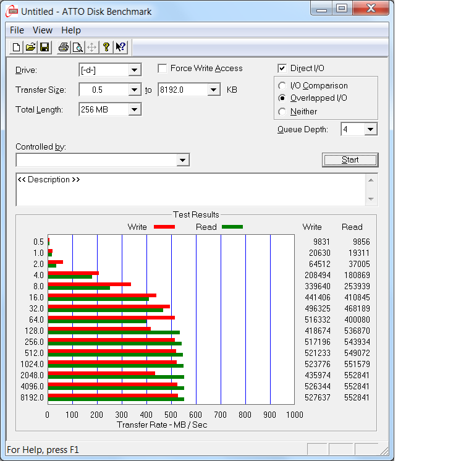Click the window resize grip in status bar
Viewport: 461px width, 461px height.
click(x=384, y=450)
